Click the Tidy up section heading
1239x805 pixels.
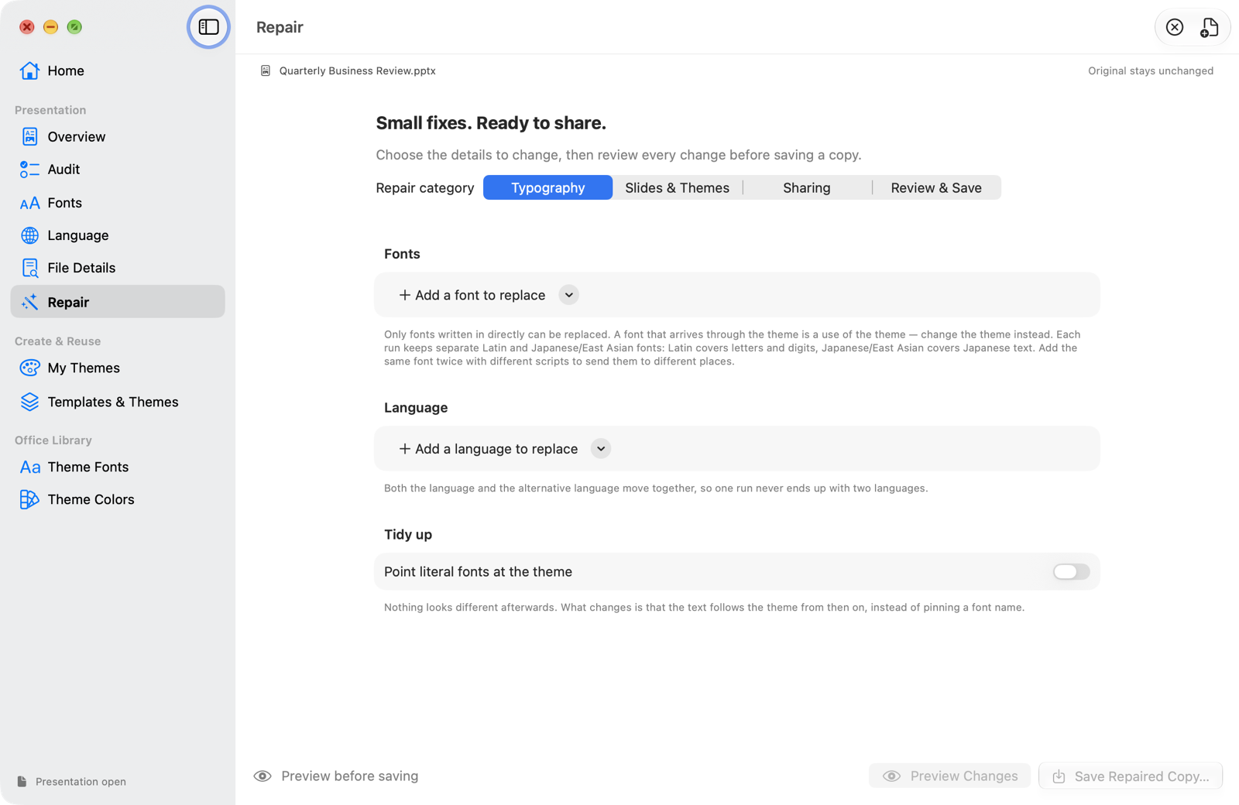pyautogui.click(x=408, y=535)
